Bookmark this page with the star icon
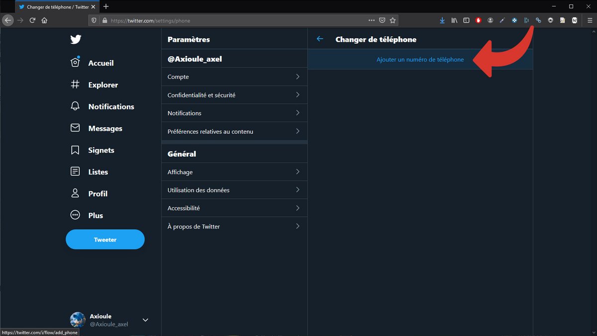 click(393, 20)
